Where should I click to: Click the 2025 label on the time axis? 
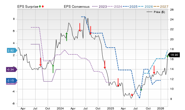tap(111, 108)
